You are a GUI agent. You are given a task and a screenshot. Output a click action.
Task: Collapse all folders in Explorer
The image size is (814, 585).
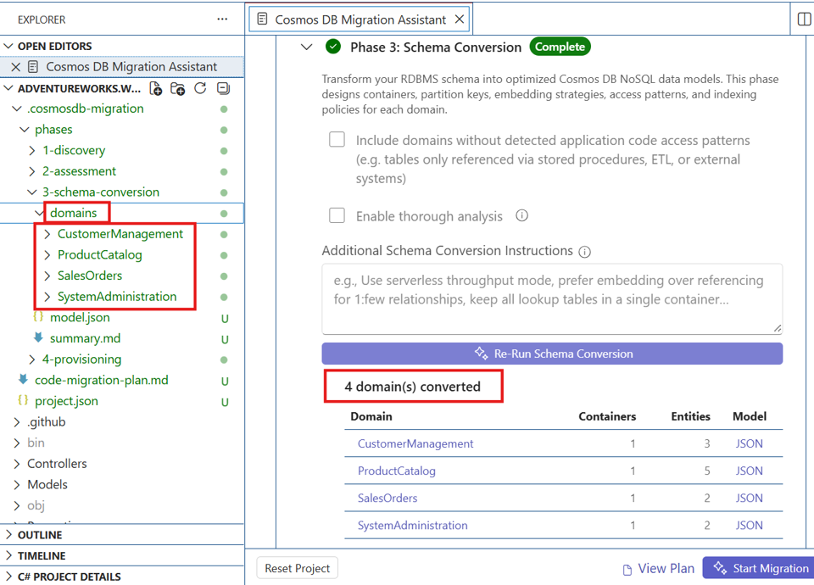pyautogui.click(x=223, y=88)
